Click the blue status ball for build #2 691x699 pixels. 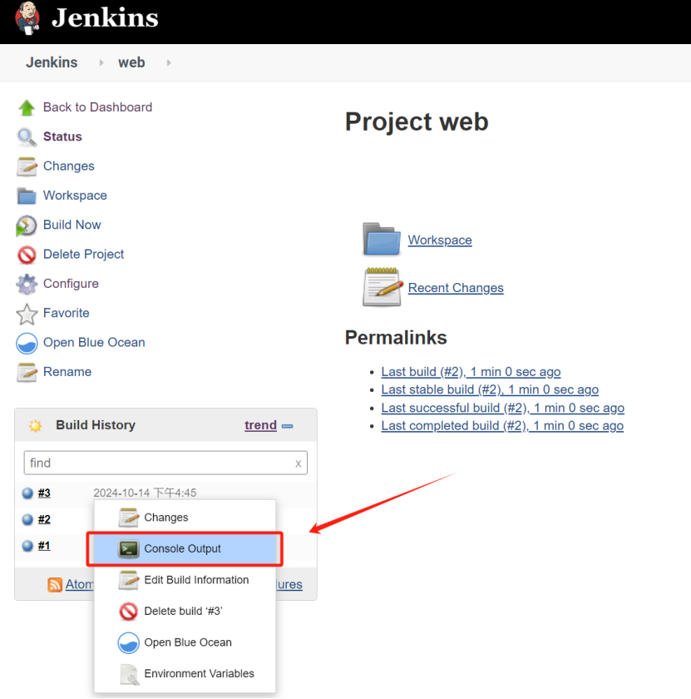pos(27,519)
